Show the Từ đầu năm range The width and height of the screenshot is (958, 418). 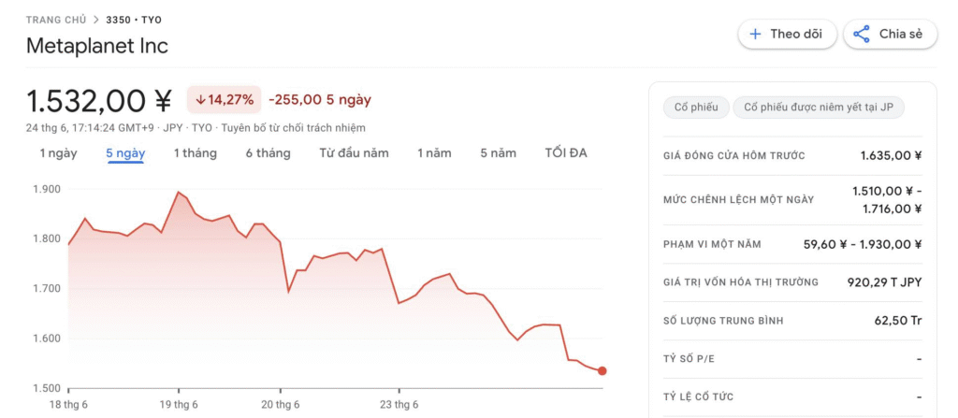354,153
